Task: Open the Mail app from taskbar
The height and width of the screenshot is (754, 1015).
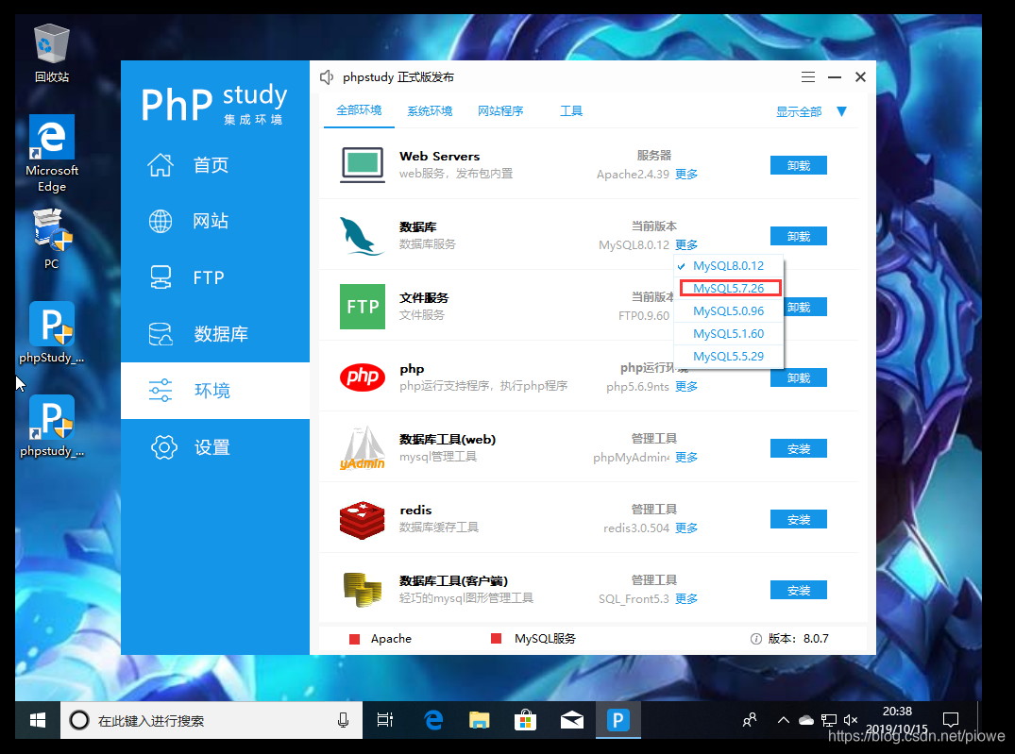Action: 571,720
